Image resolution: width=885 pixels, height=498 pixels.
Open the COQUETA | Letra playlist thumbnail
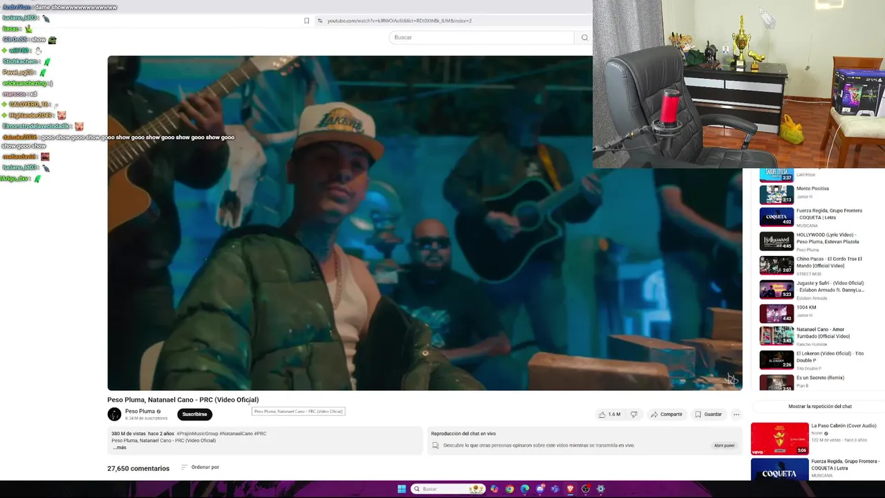pos(776,217)
